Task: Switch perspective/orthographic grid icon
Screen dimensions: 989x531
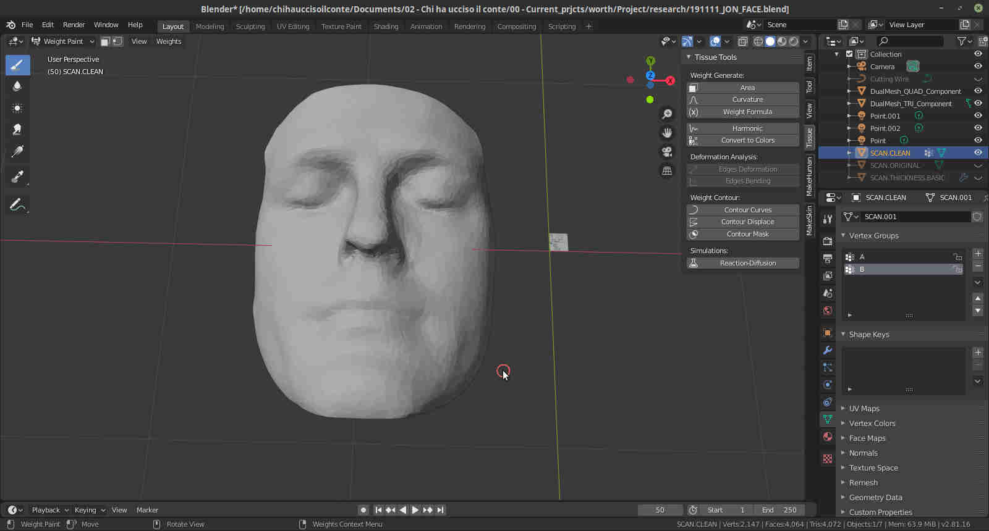Action: [x=667, y=170]
